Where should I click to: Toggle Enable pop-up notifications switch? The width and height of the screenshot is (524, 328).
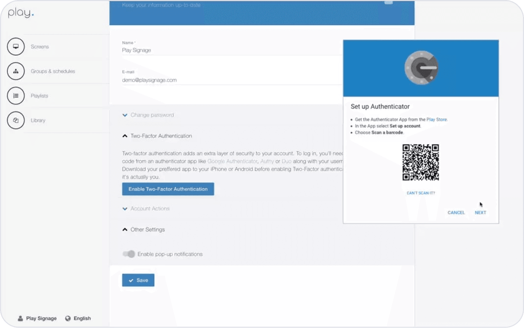tap(129, 254)
